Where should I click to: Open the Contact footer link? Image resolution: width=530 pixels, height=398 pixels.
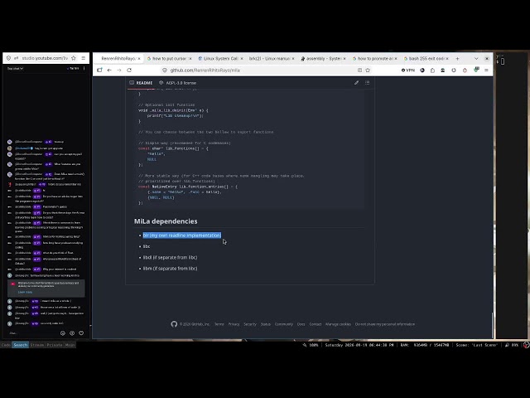315,324
